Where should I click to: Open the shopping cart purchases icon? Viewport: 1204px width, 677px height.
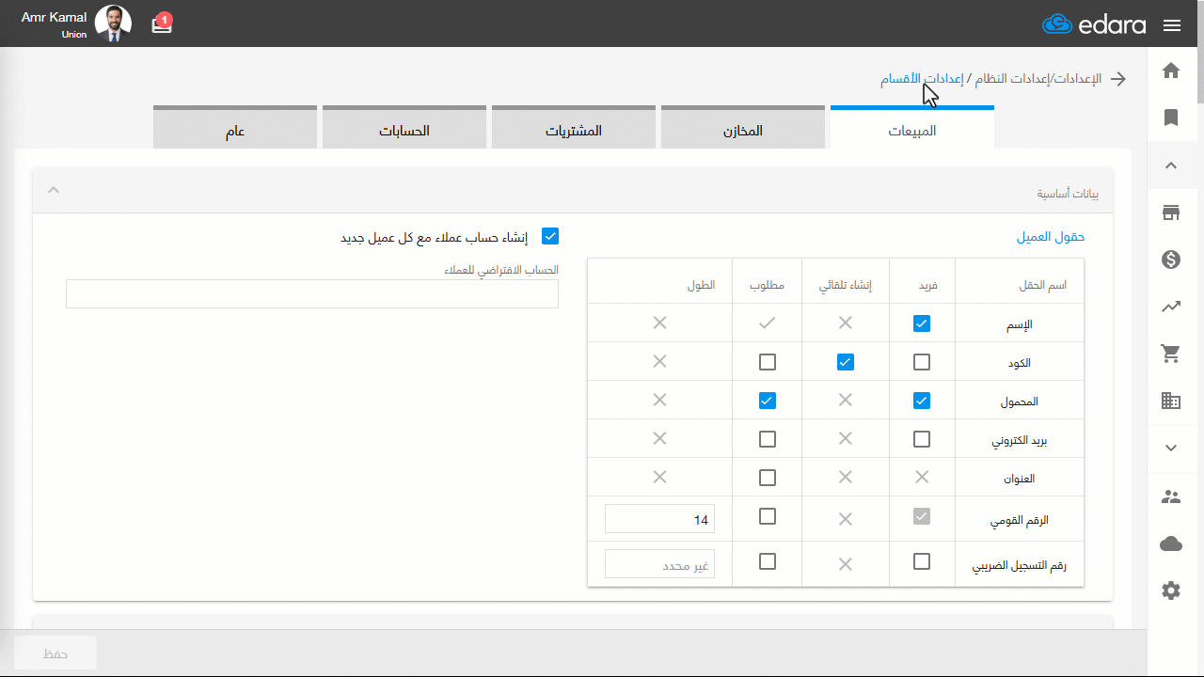(1171, 354)
